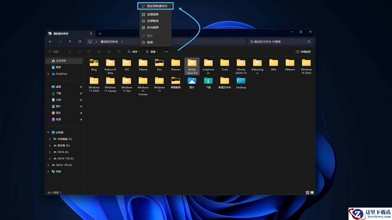
Task: Select the 最近的文件夹 tab
Action: tap(71, 34)
